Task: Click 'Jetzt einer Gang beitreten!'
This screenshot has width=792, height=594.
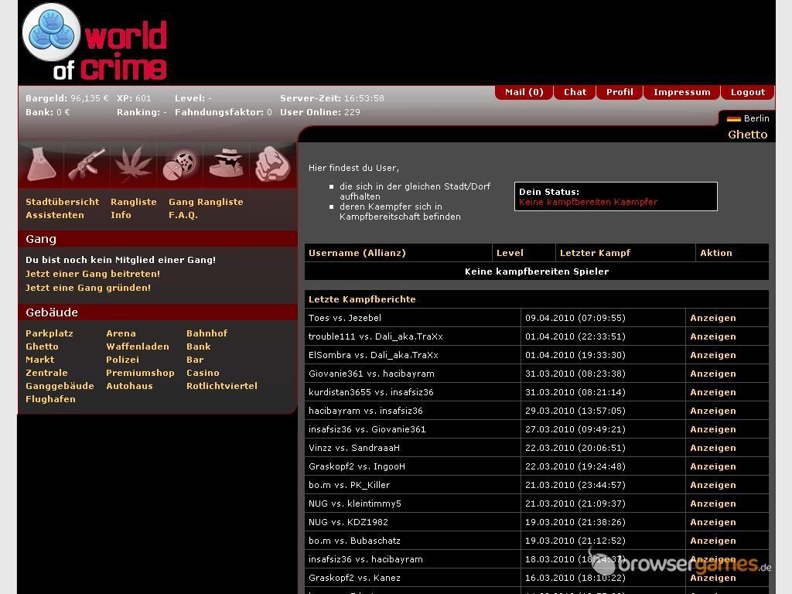Action: click(93, 273)
